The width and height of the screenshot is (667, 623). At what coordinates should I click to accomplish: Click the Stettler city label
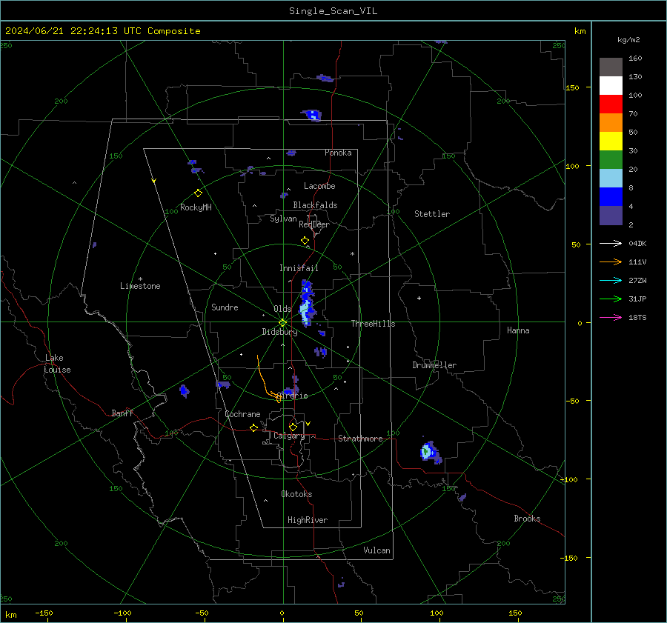[432, 214]
